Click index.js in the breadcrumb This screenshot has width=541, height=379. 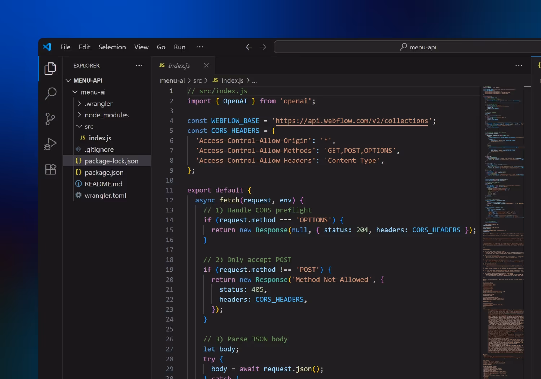pyautogui.click(x=232, y=80)
